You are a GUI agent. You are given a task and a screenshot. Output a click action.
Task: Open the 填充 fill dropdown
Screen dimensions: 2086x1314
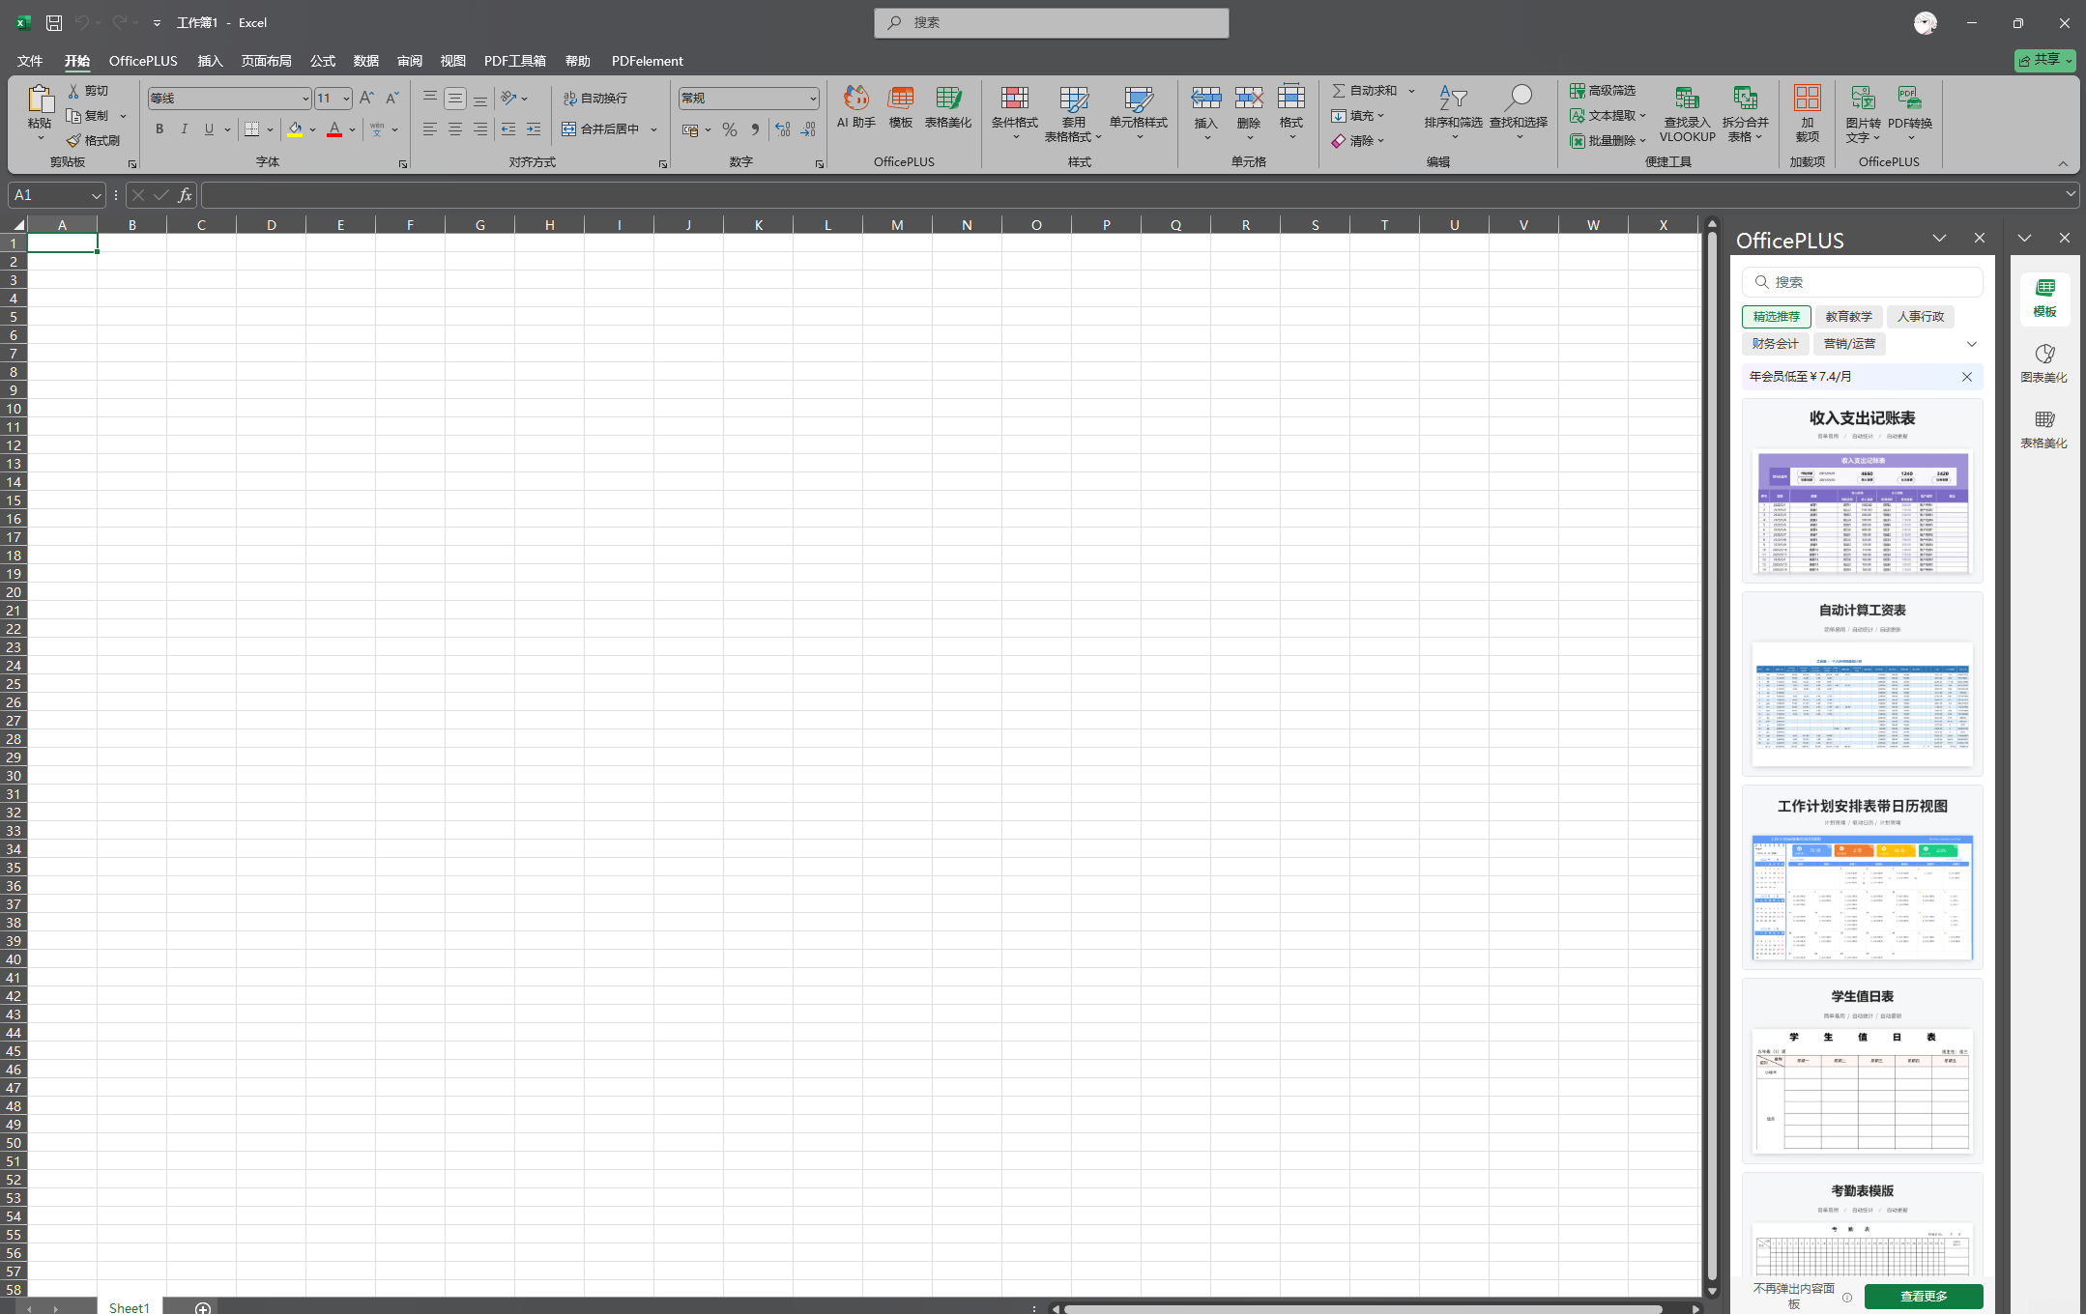coord(1358,116)
